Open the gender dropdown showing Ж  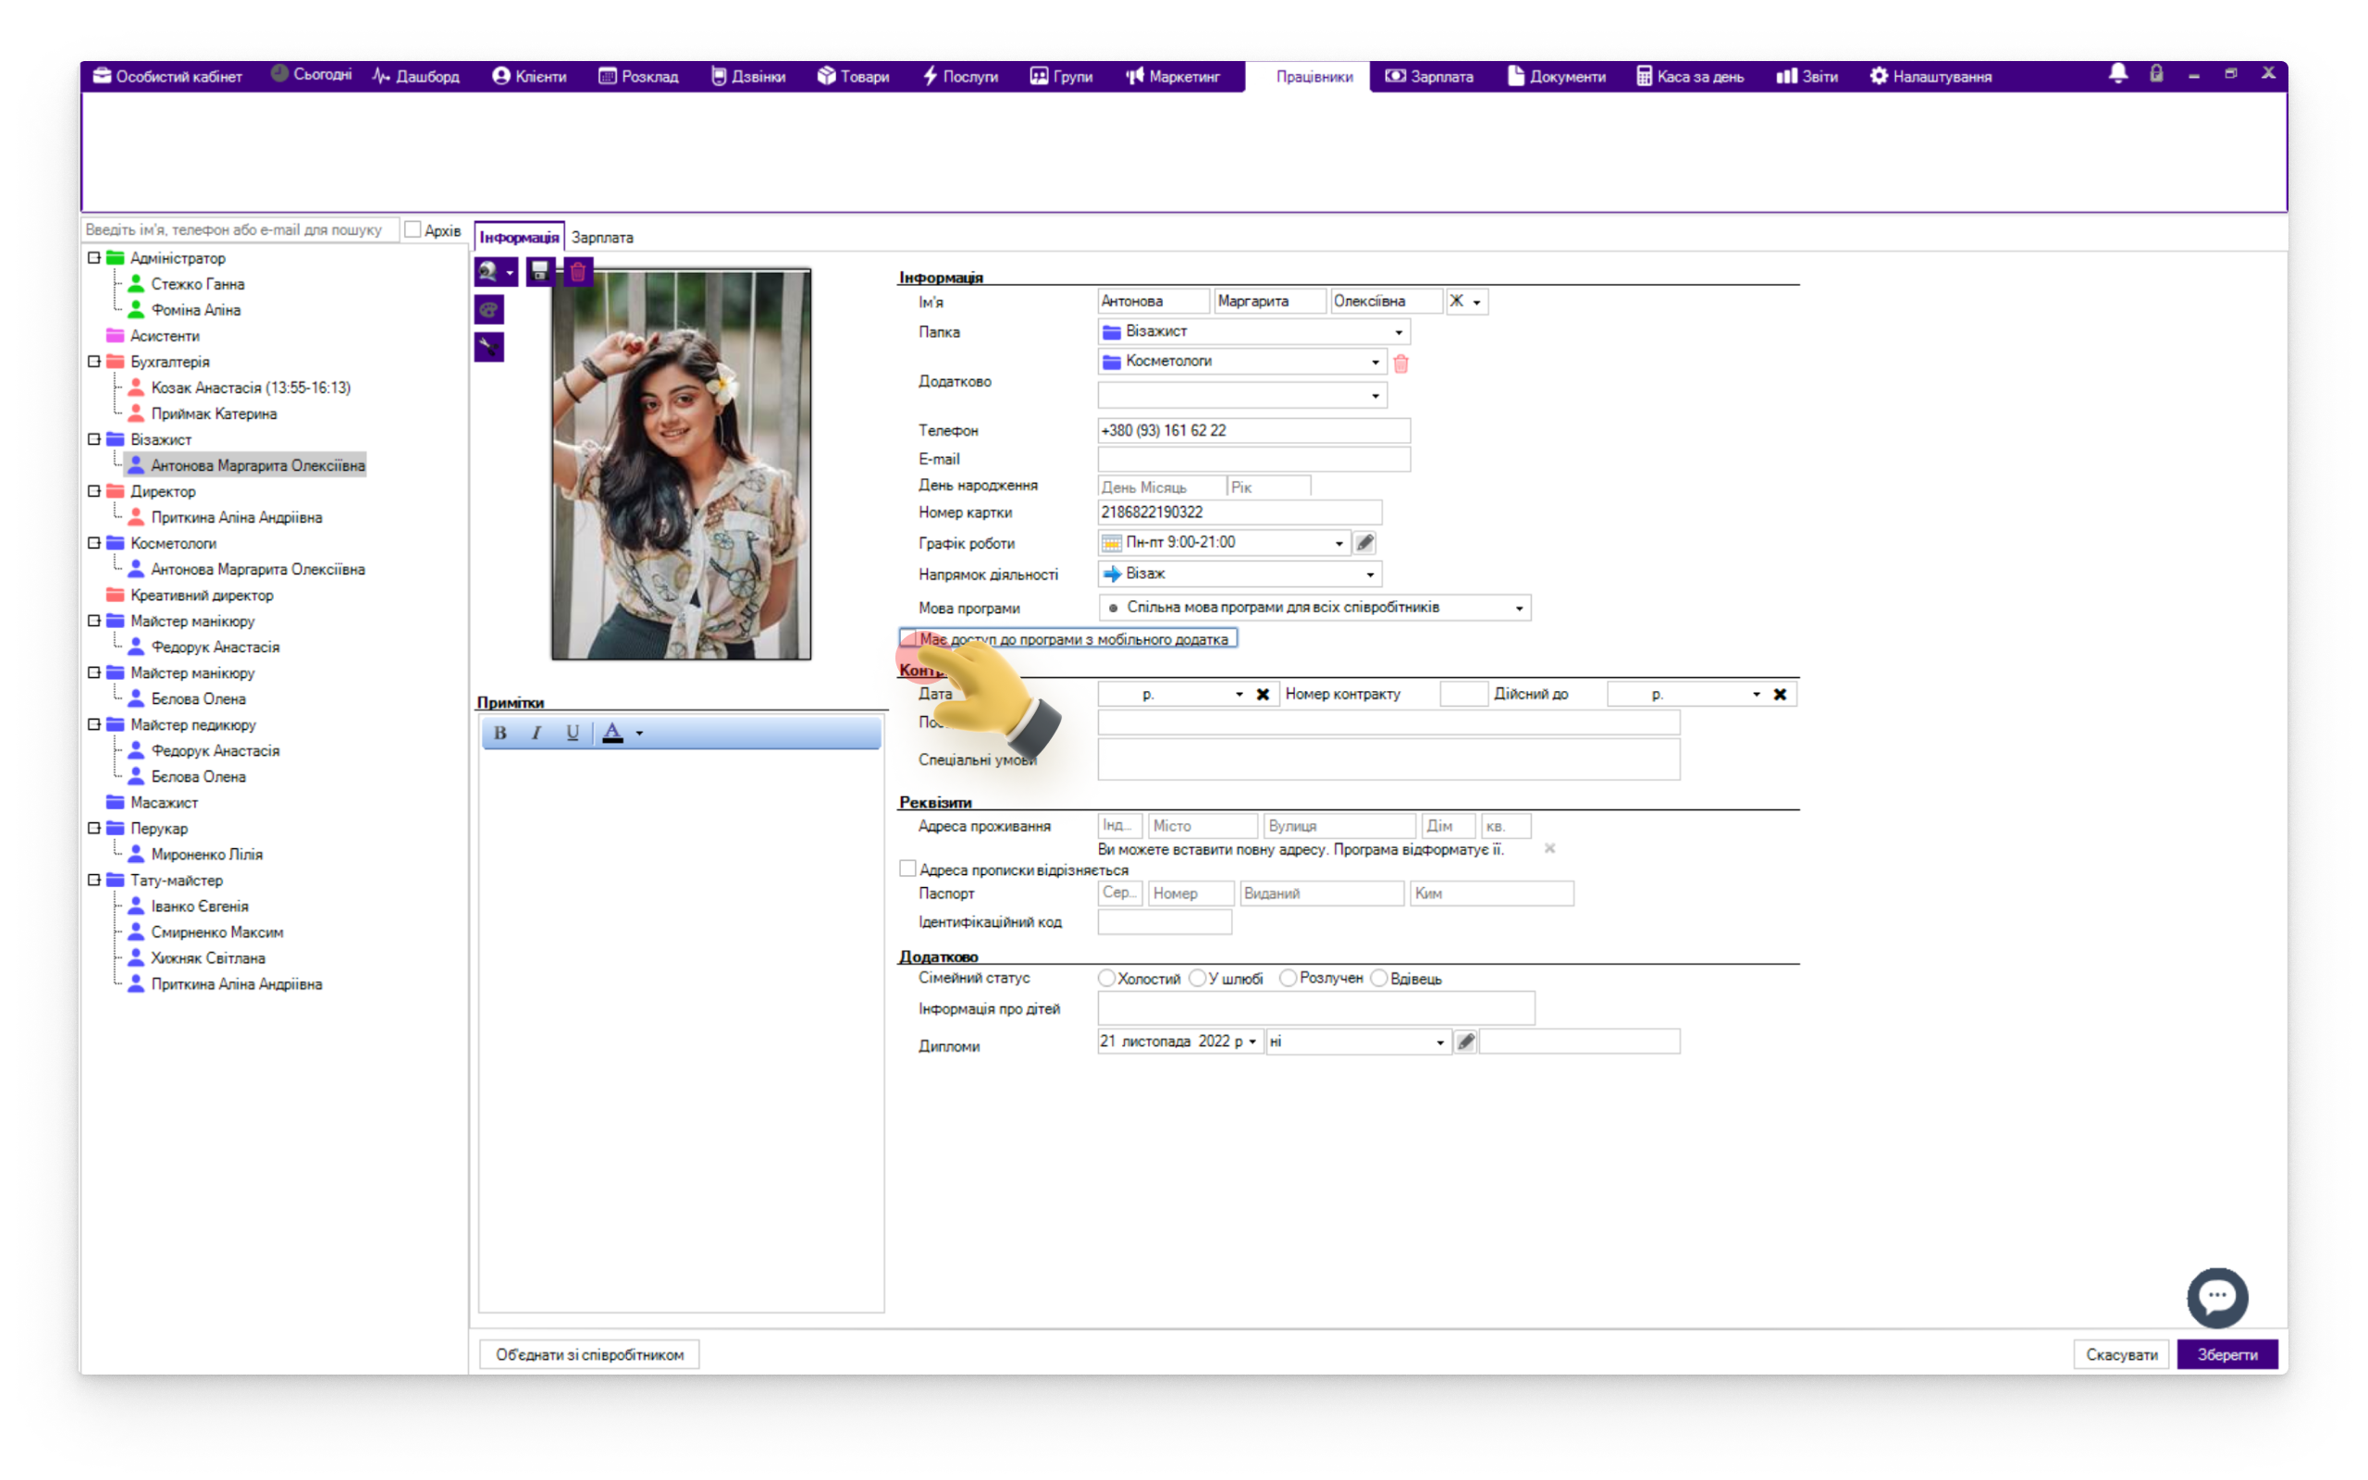(1467, 302)
